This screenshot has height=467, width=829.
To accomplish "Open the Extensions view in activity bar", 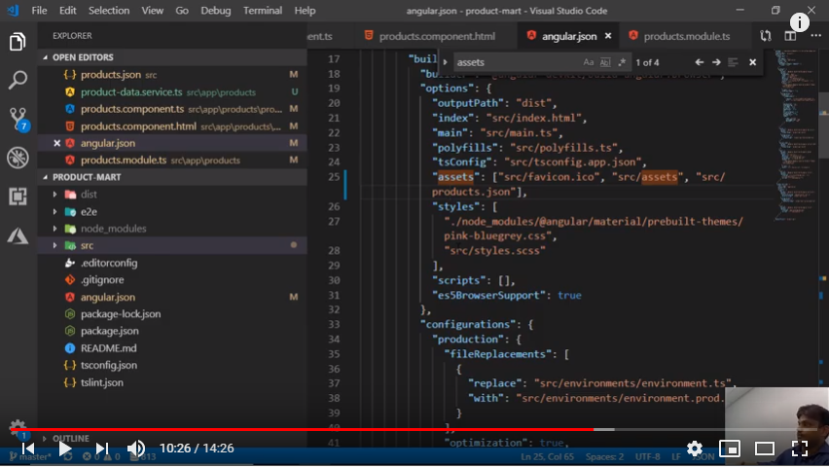I will (18, 197).
